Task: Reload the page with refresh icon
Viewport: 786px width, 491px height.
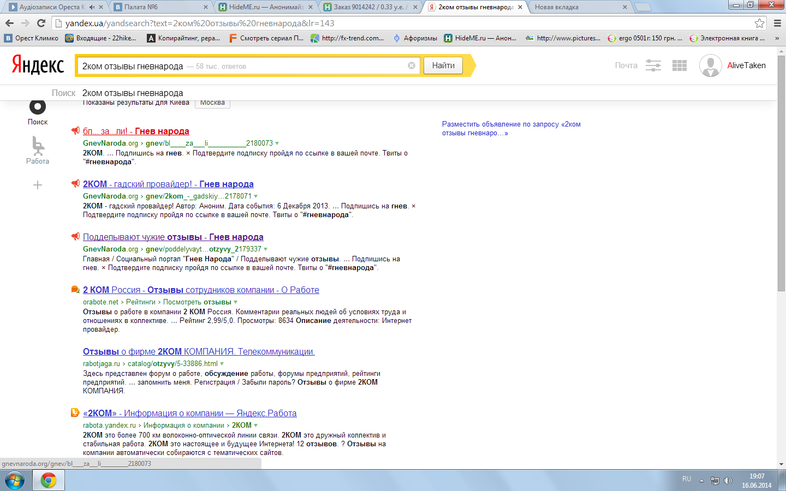Action: click(41, 23)
